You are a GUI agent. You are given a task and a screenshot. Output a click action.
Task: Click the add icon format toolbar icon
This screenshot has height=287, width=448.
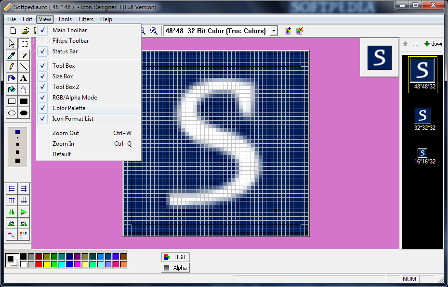click(288, 31)
